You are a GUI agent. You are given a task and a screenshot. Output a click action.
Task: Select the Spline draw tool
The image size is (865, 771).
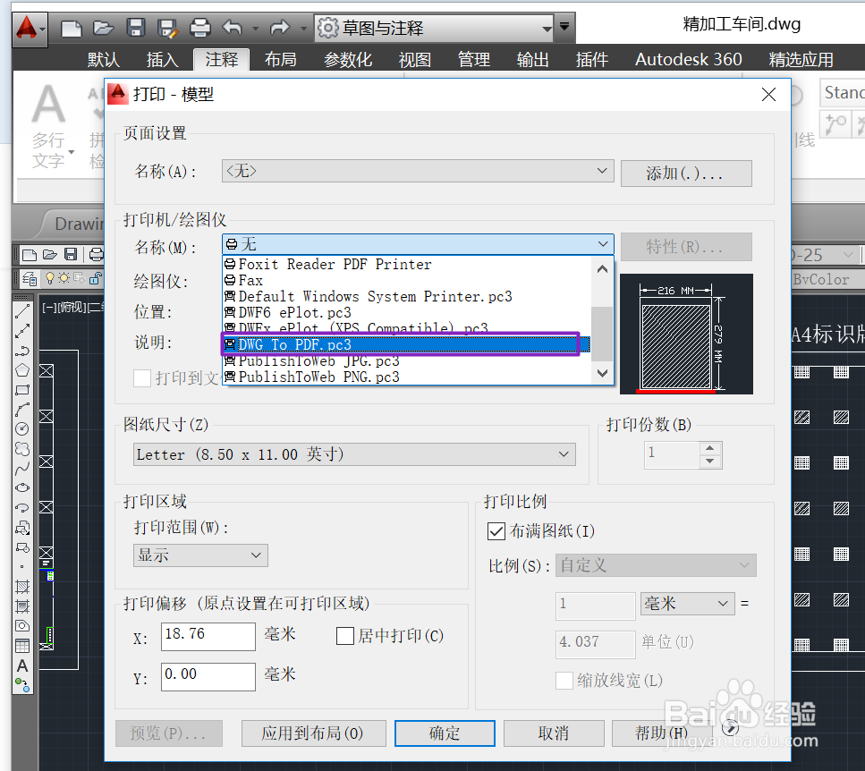click(x=22, y=468)
